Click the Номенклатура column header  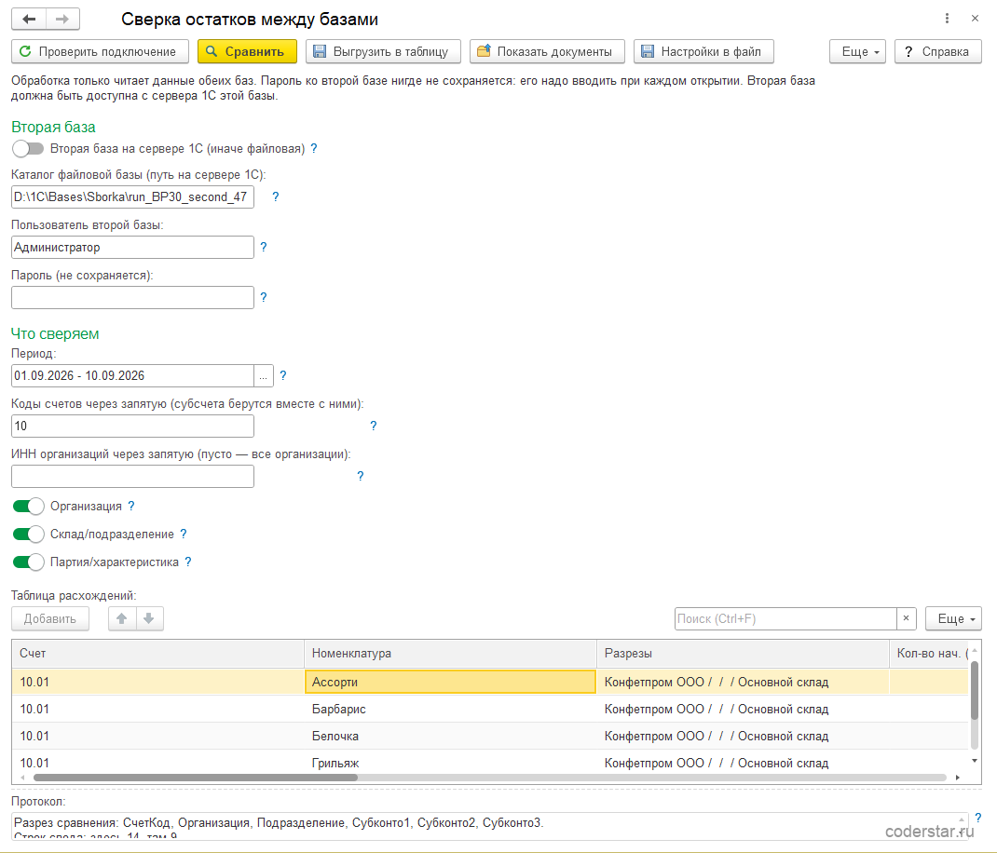[x=450, y=654]
